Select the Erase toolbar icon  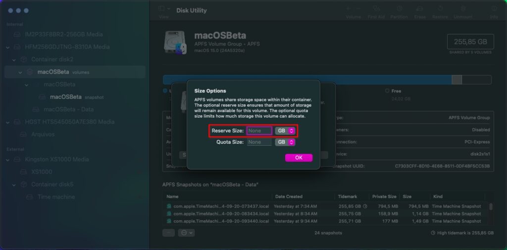click(420, 9)
